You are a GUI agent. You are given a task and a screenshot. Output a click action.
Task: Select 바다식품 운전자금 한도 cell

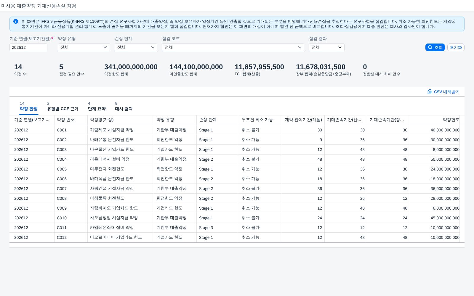tap(121, 179)
